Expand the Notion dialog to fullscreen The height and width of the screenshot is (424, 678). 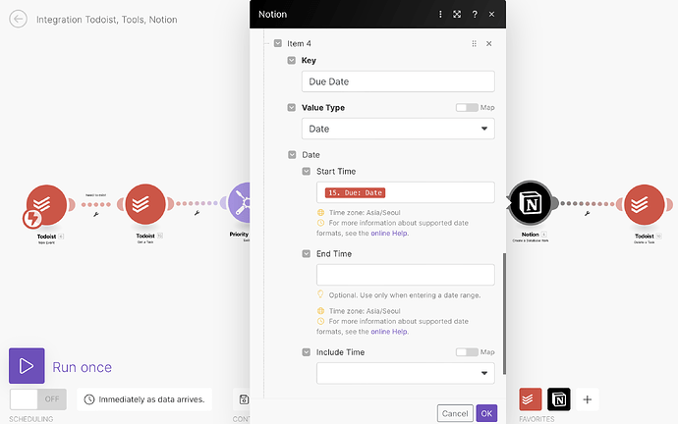coord(457,15)
